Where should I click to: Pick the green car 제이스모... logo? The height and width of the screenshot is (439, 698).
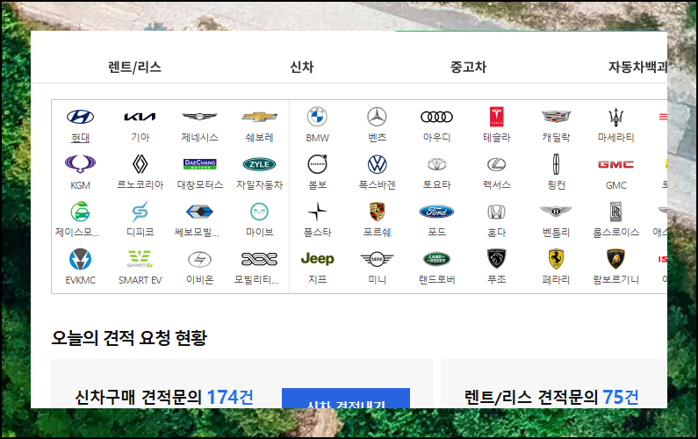coord(80,212)
